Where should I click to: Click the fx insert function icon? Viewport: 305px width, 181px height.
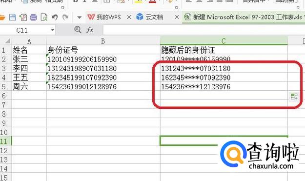coord(90,30)
